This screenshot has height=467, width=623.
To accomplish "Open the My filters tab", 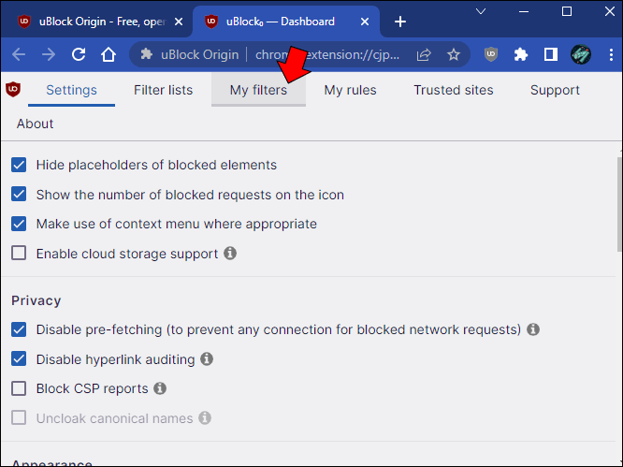I will tap(259, 90).
